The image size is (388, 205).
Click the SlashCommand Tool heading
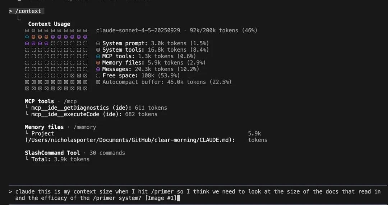point(52,153)
